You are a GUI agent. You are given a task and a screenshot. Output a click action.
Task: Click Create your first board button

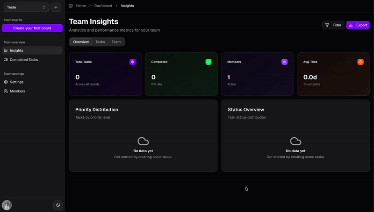tap(32, 28)
